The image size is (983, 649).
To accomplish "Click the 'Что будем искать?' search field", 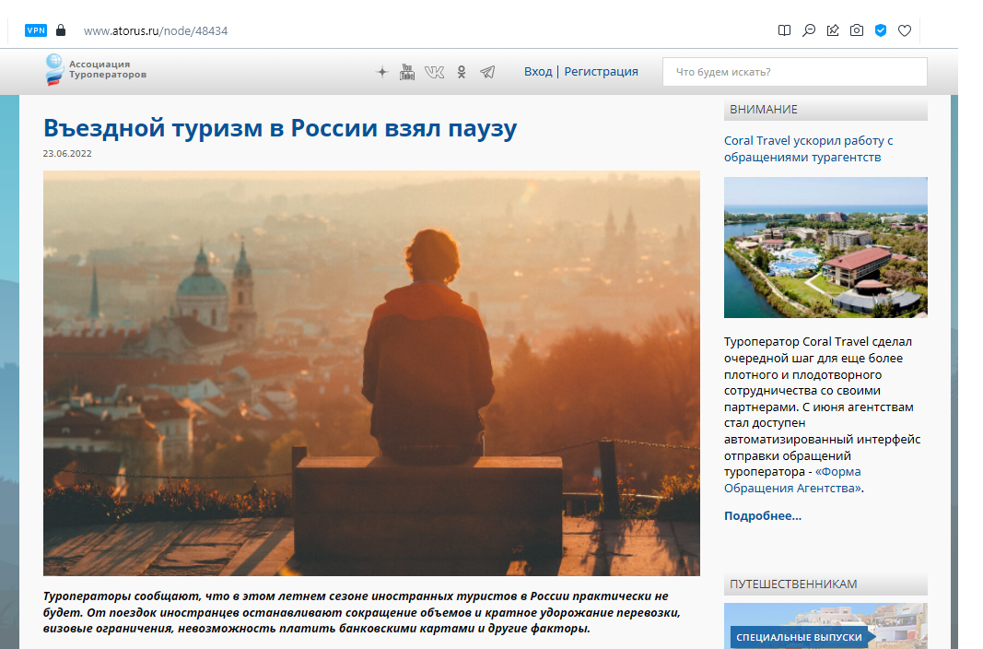I will 794,72.
